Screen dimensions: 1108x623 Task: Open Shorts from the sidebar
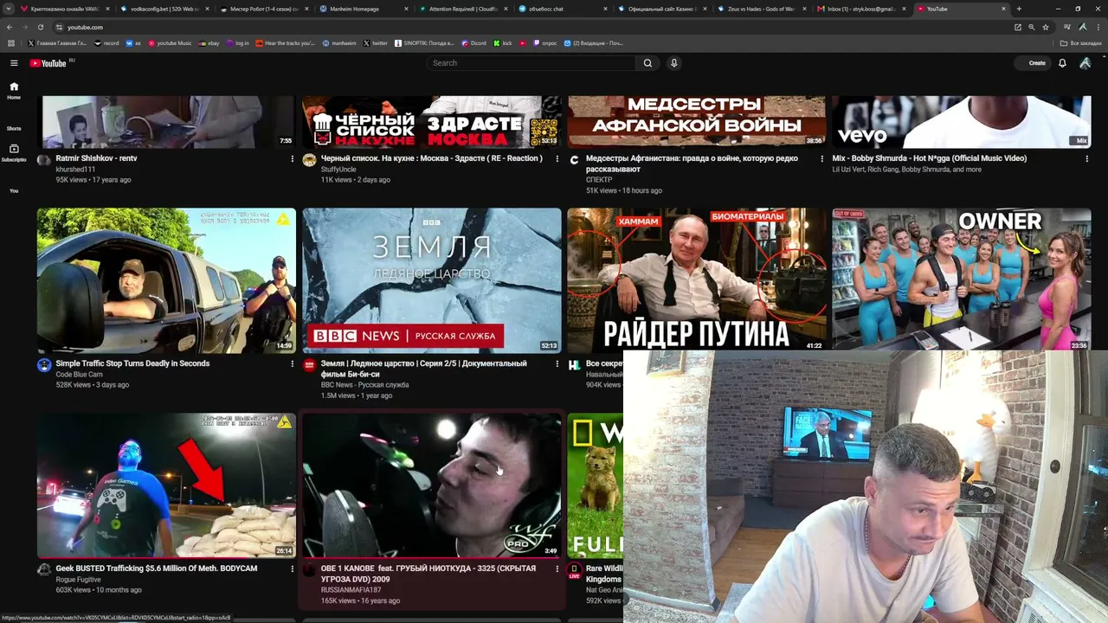[14, 128]
